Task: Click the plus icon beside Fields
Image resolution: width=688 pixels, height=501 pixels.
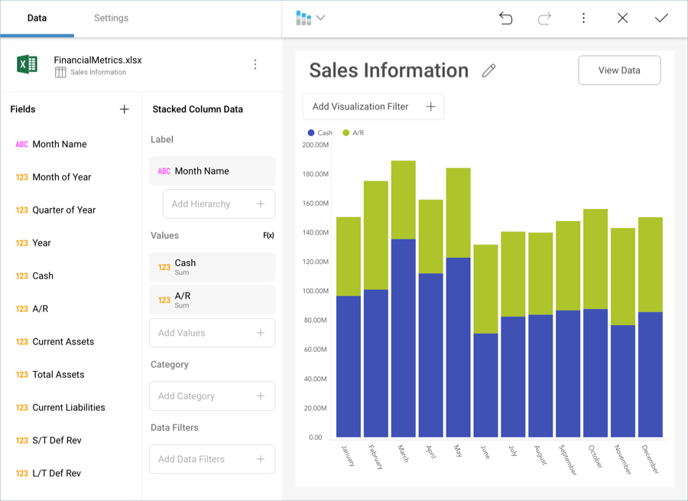Action: click(x=125, y=109)
